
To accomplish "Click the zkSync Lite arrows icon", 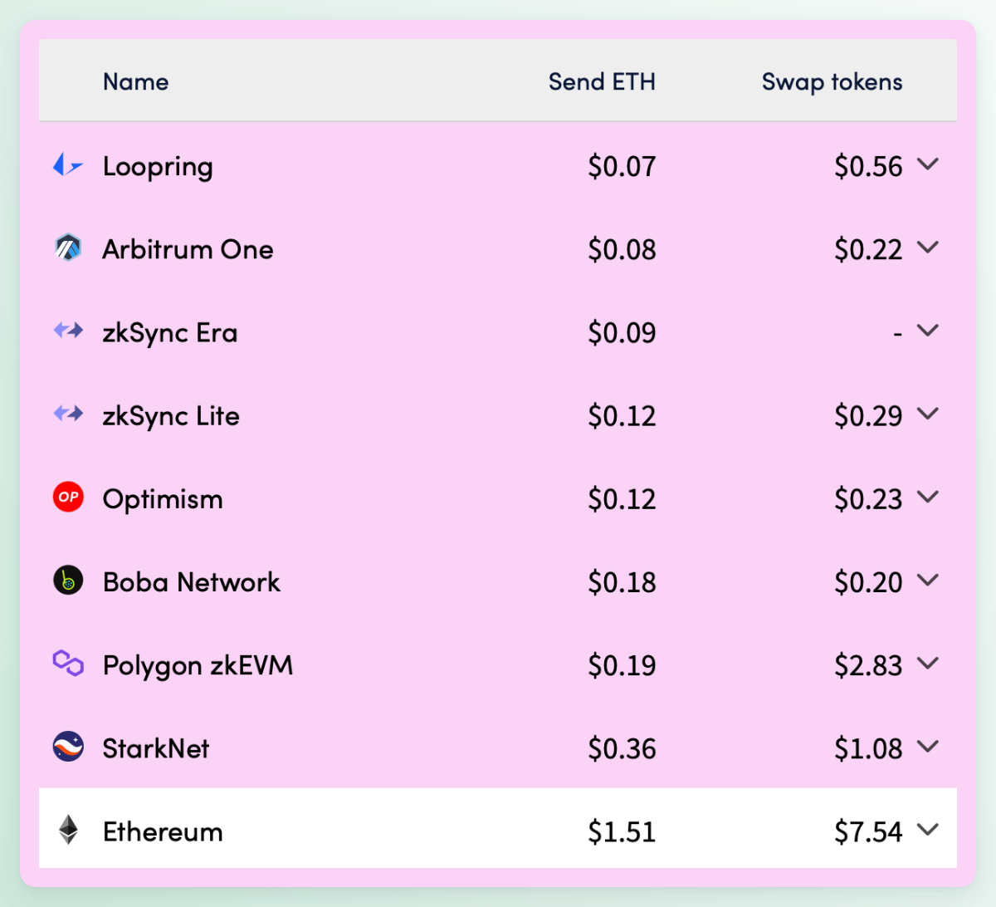I will (68, 414).
